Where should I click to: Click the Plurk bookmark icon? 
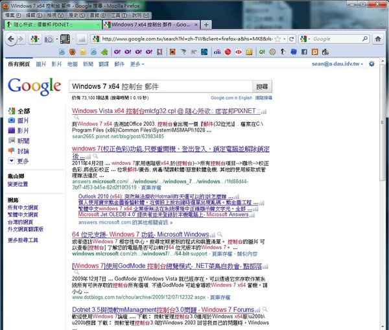(315, 52)
